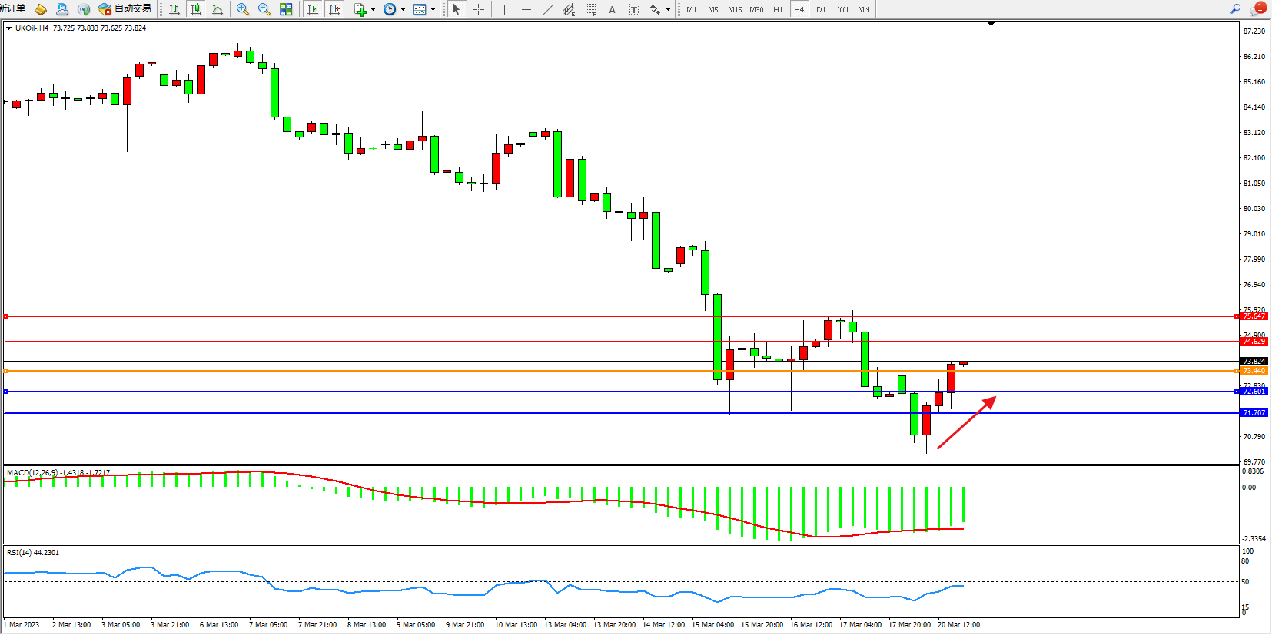Select the crosshair cursor tool
Screen dimensions: 1272x635
478,9
